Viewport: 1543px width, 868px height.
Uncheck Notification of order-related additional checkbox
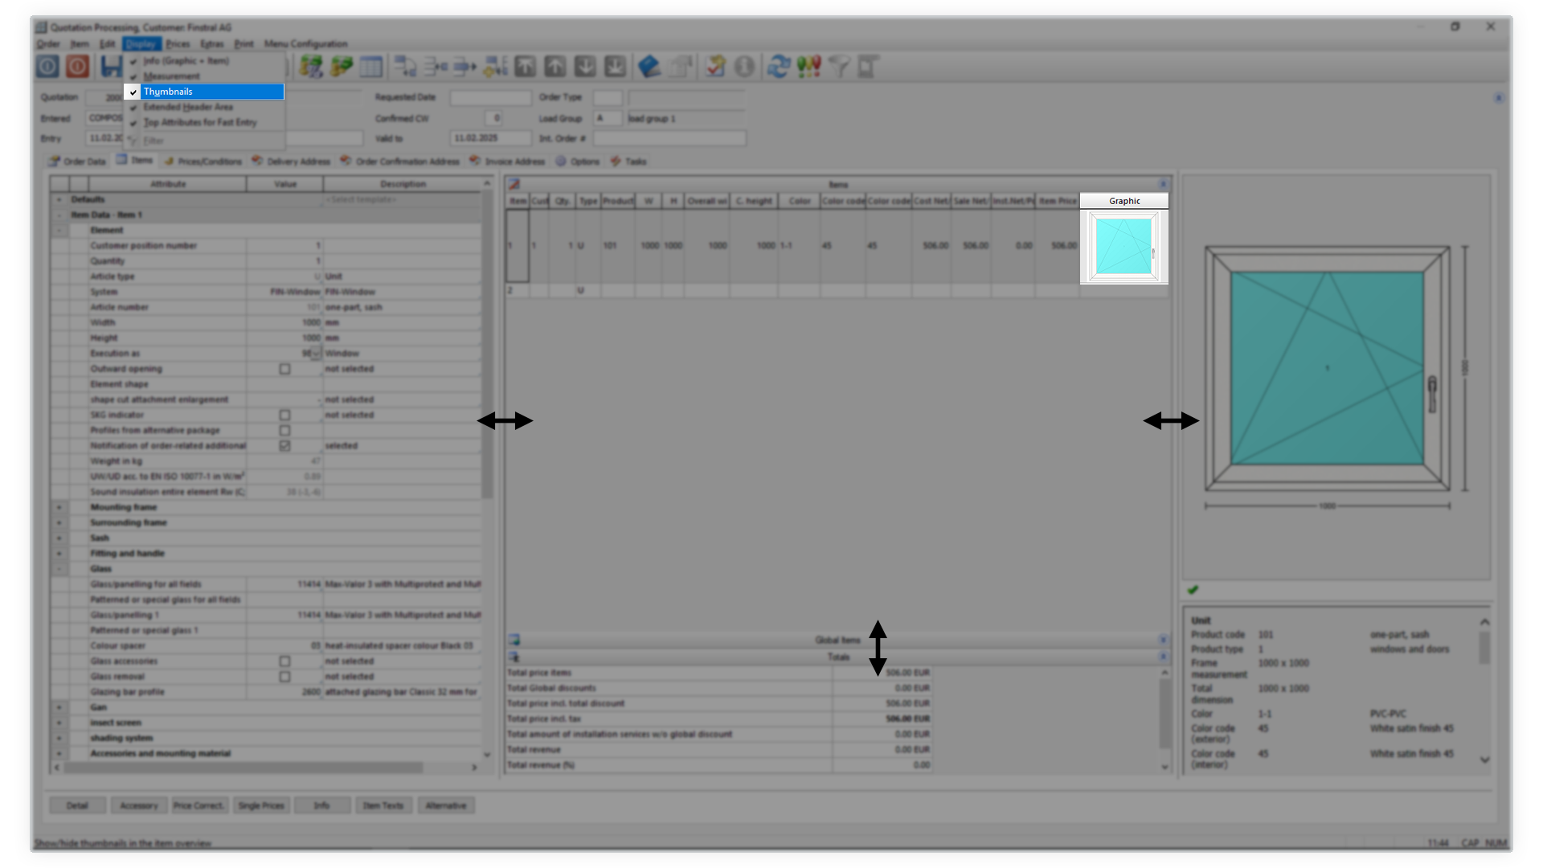(284, 445)
